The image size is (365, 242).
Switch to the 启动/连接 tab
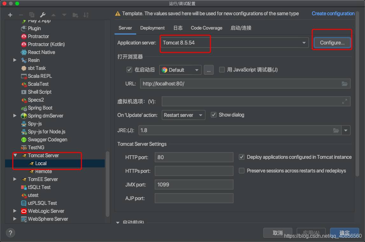(x=241, y=28)
